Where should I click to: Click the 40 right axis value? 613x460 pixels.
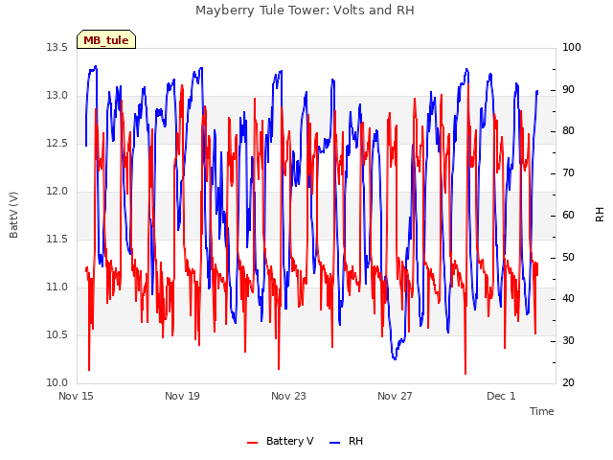click(x=568, y=299)
